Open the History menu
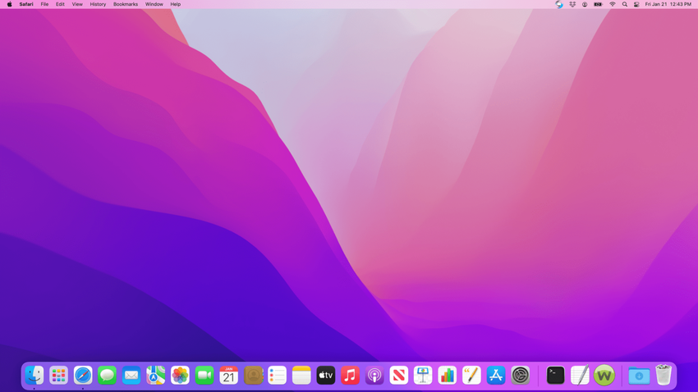 (x=98, y=4)
